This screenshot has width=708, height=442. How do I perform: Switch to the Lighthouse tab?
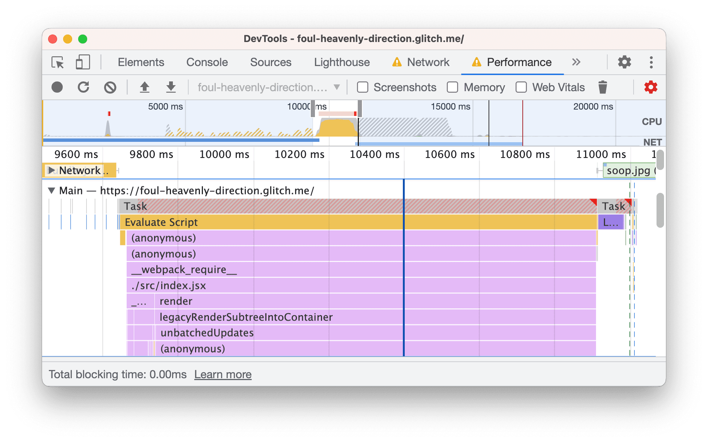[342, 62]
